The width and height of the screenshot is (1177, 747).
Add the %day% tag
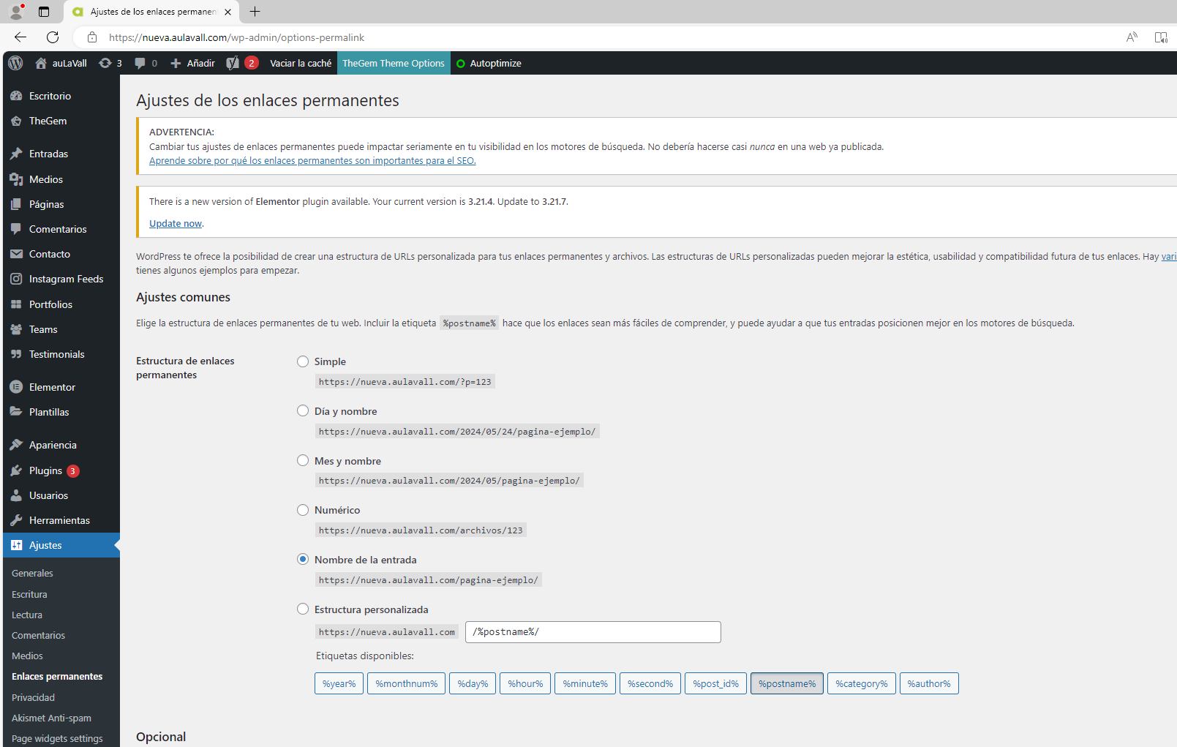473,683
